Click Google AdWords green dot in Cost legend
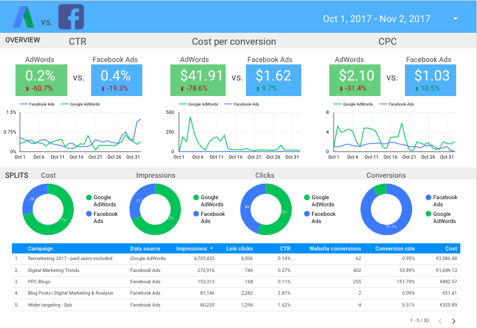The image size is (477, 328). coord(89,197)
